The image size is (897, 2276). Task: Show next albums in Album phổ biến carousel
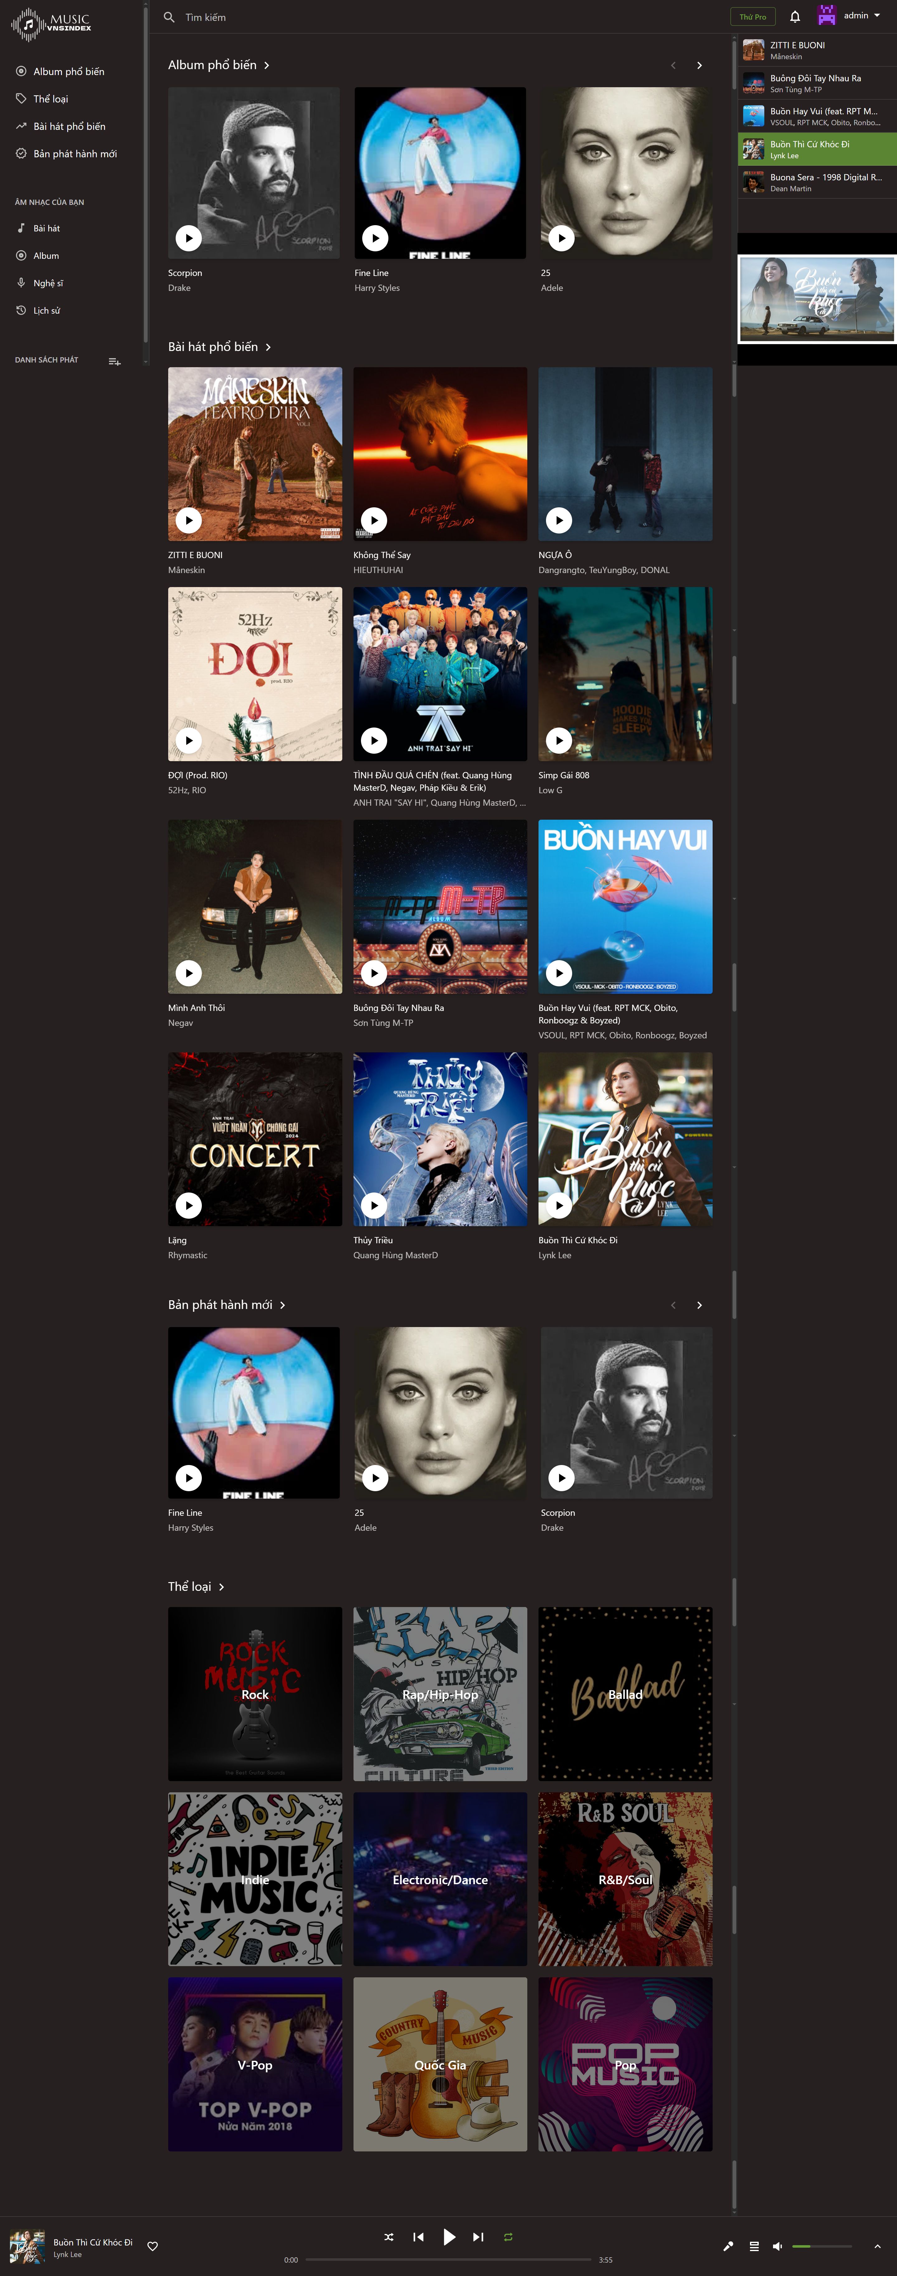tap(699, 65)
